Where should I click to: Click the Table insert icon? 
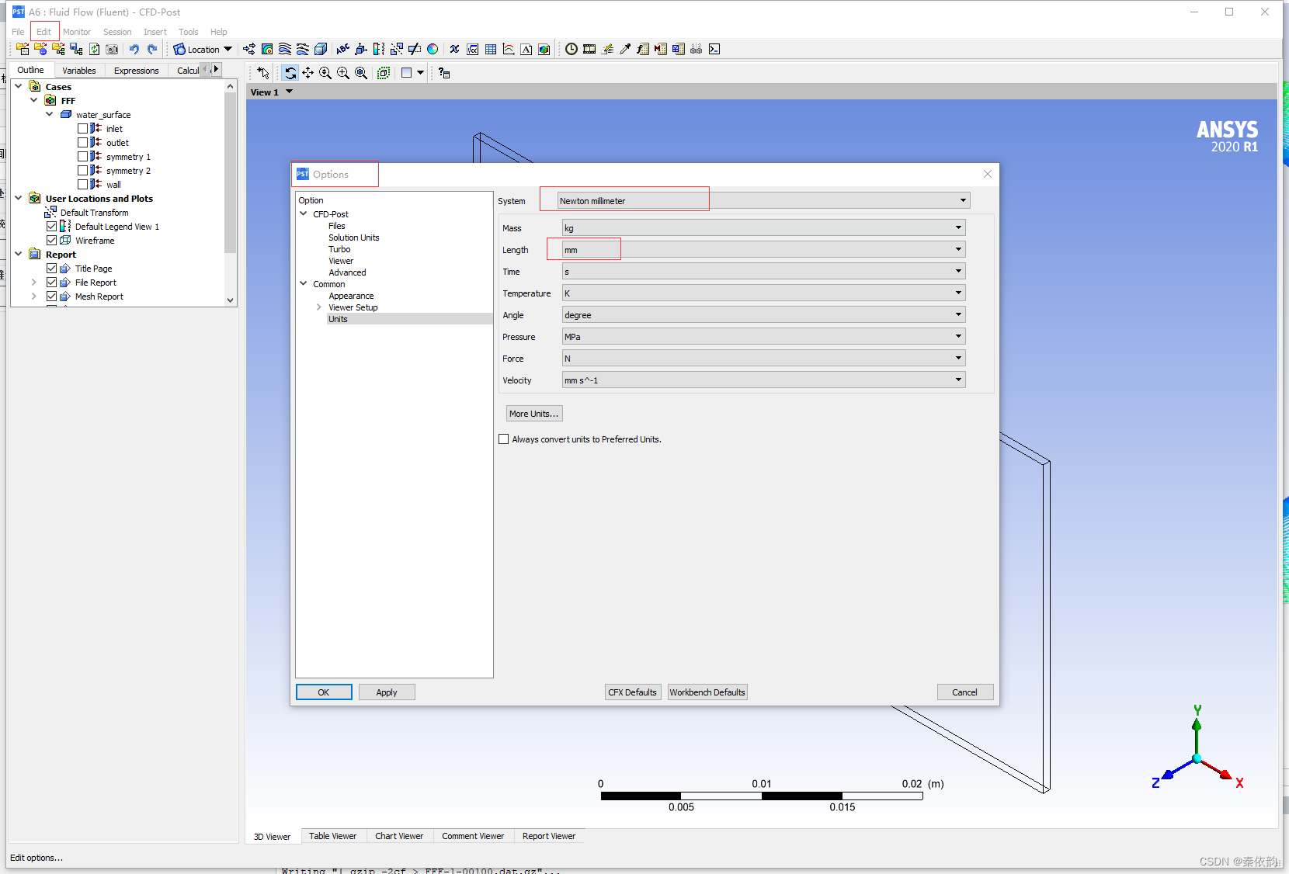pos(491,49)
